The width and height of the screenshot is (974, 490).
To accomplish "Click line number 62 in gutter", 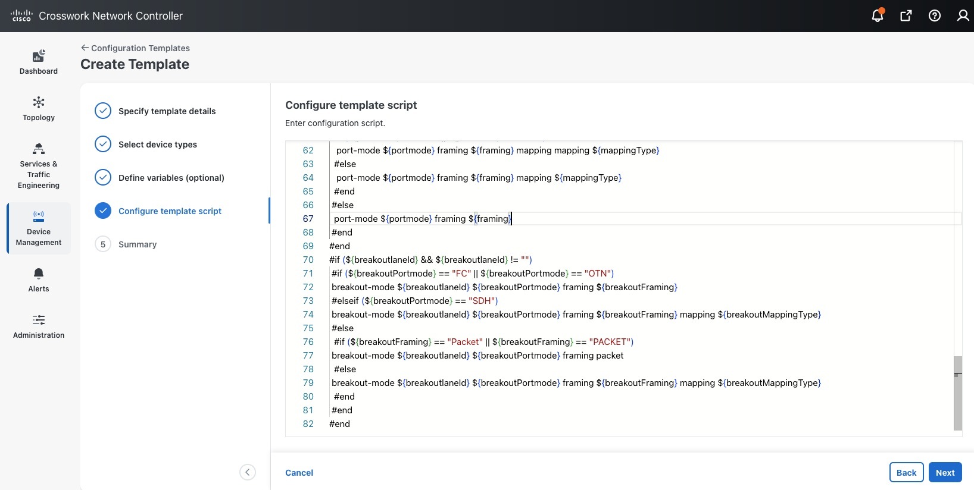I will point(308,150).
